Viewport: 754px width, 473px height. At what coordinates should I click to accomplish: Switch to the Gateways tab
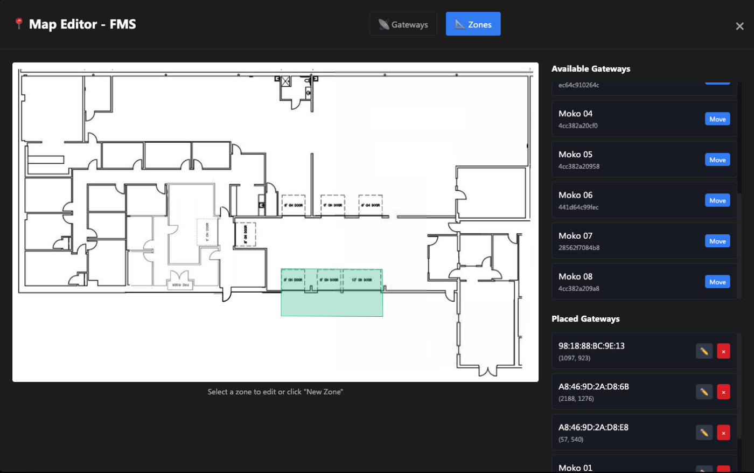point(403,24)
